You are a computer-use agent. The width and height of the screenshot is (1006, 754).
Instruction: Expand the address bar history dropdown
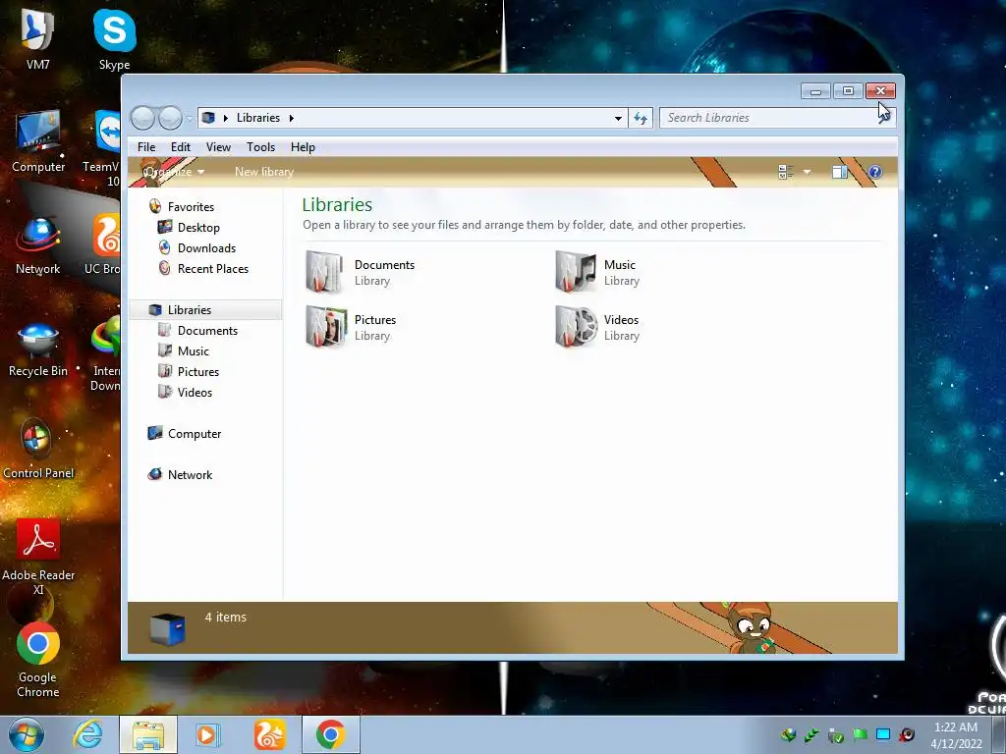618,118
